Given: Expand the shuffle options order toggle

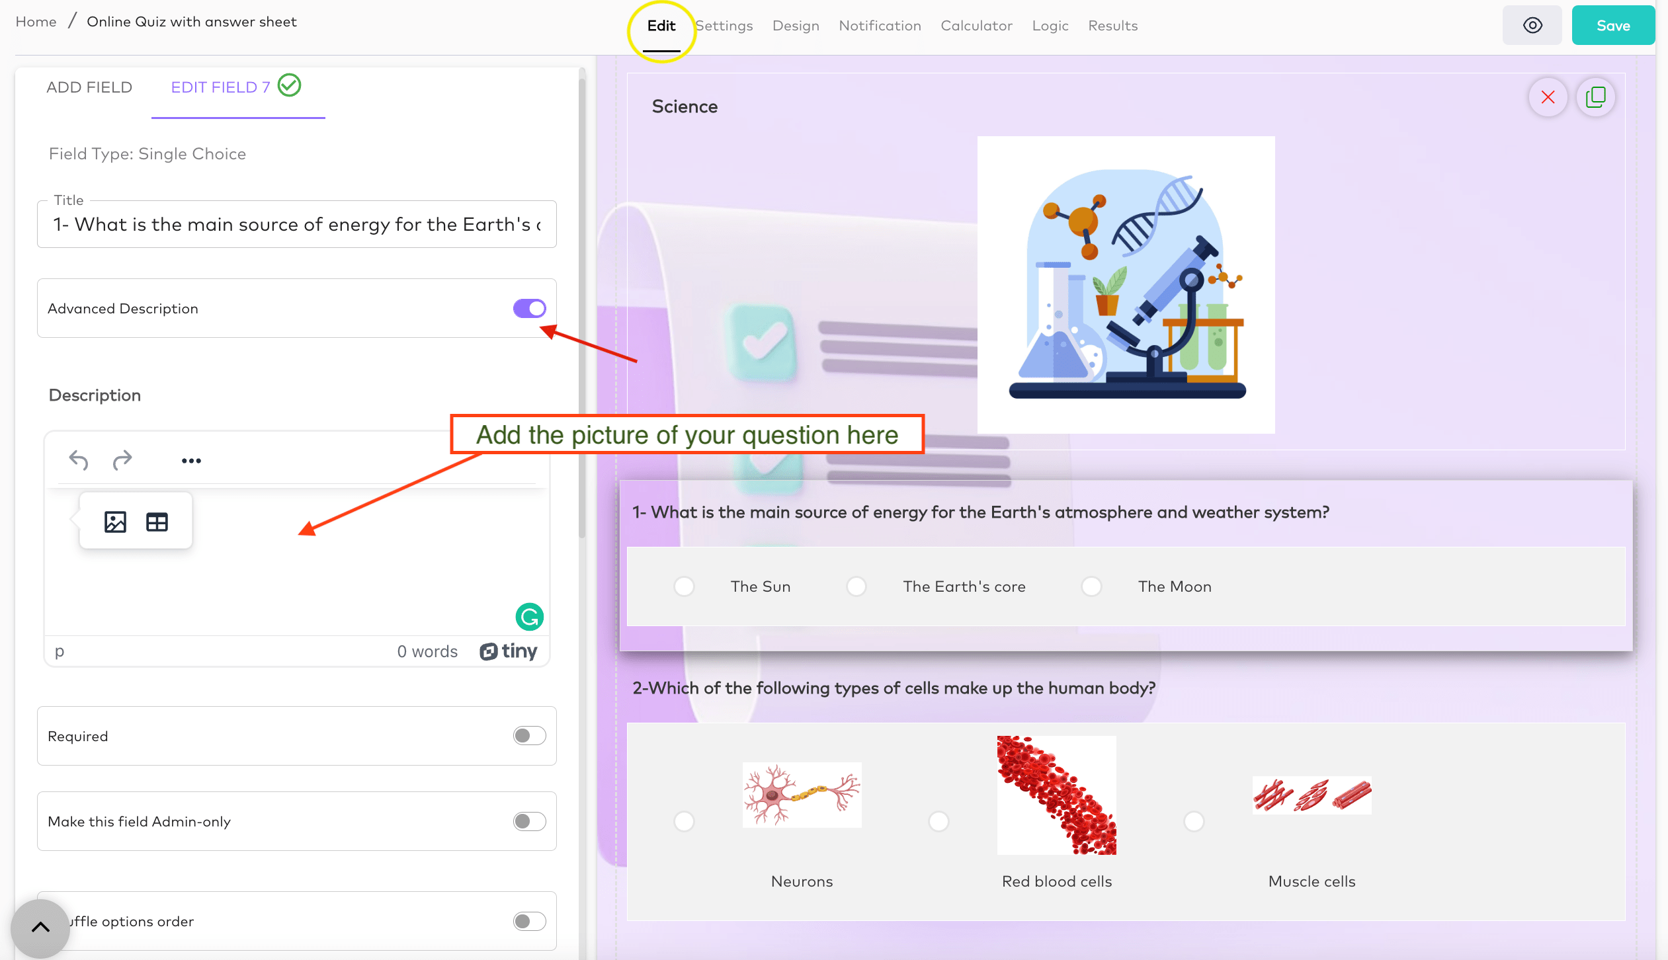Looking at the screenshot, I should pos(528,921).
